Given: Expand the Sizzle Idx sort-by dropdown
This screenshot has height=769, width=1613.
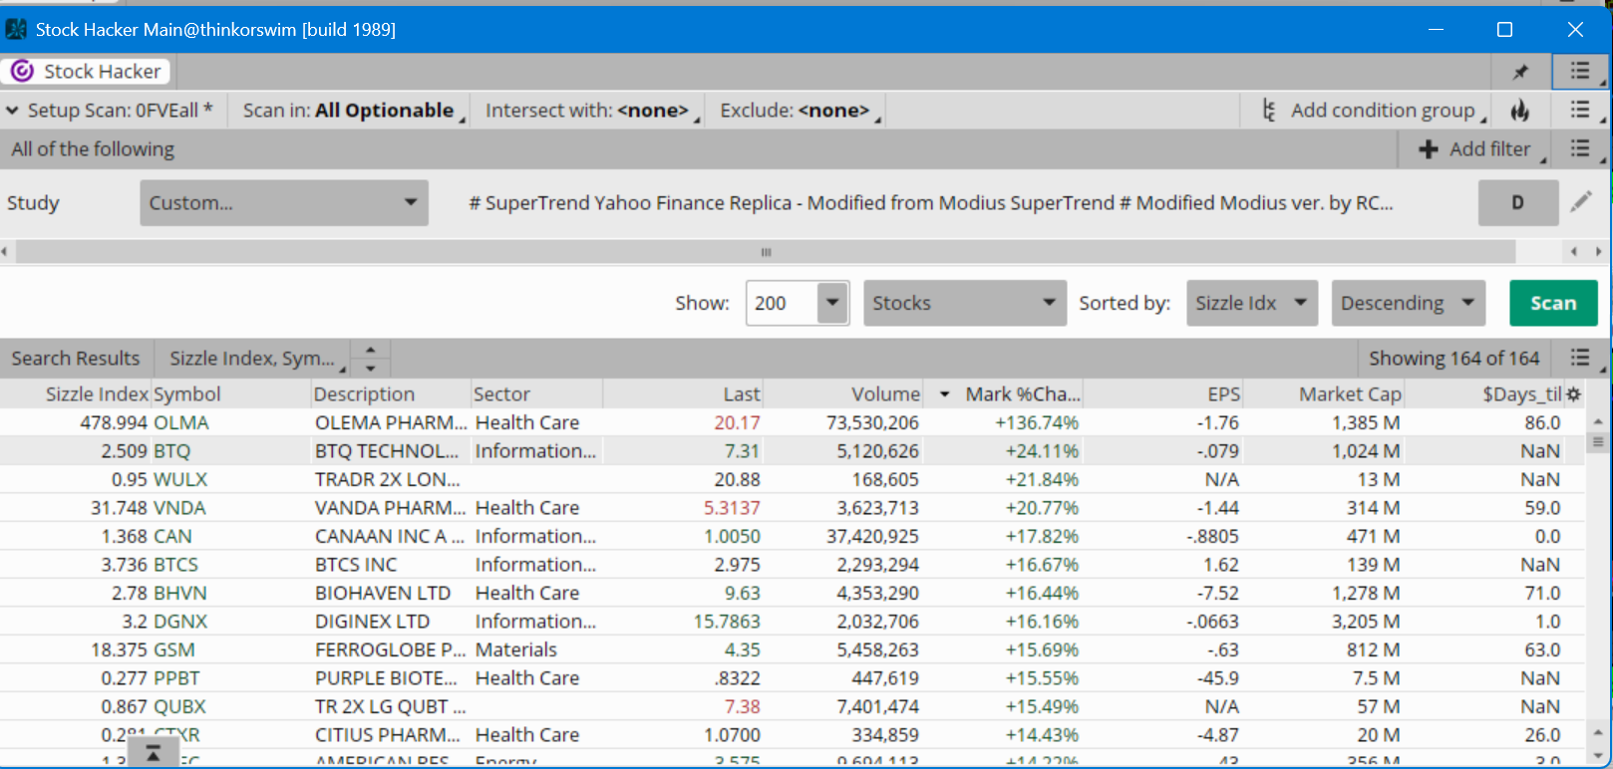Looking at the screenshot, I should coord(1251,303).
